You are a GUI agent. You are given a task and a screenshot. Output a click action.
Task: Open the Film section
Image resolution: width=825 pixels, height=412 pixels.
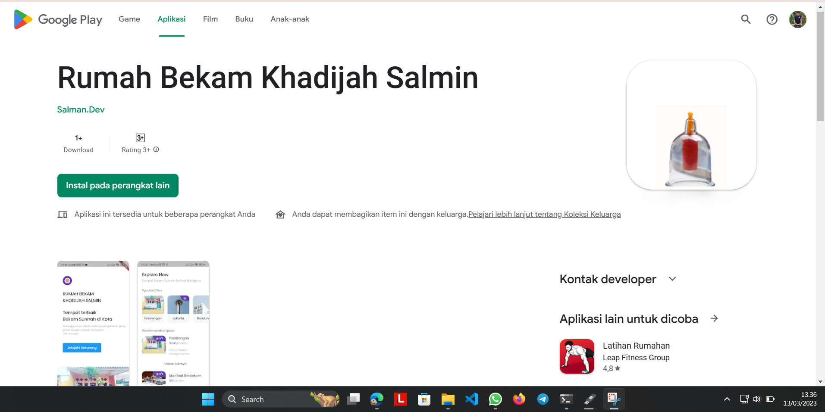coord(210,19)
